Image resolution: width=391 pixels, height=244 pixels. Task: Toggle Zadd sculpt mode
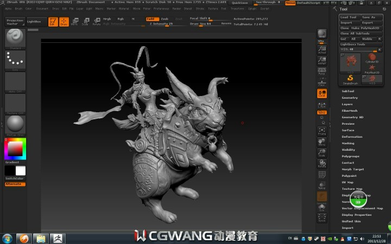(x=153, y=19)
